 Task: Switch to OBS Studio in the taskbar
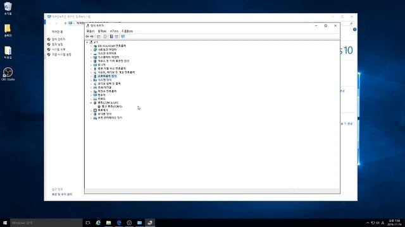[129, 223]
